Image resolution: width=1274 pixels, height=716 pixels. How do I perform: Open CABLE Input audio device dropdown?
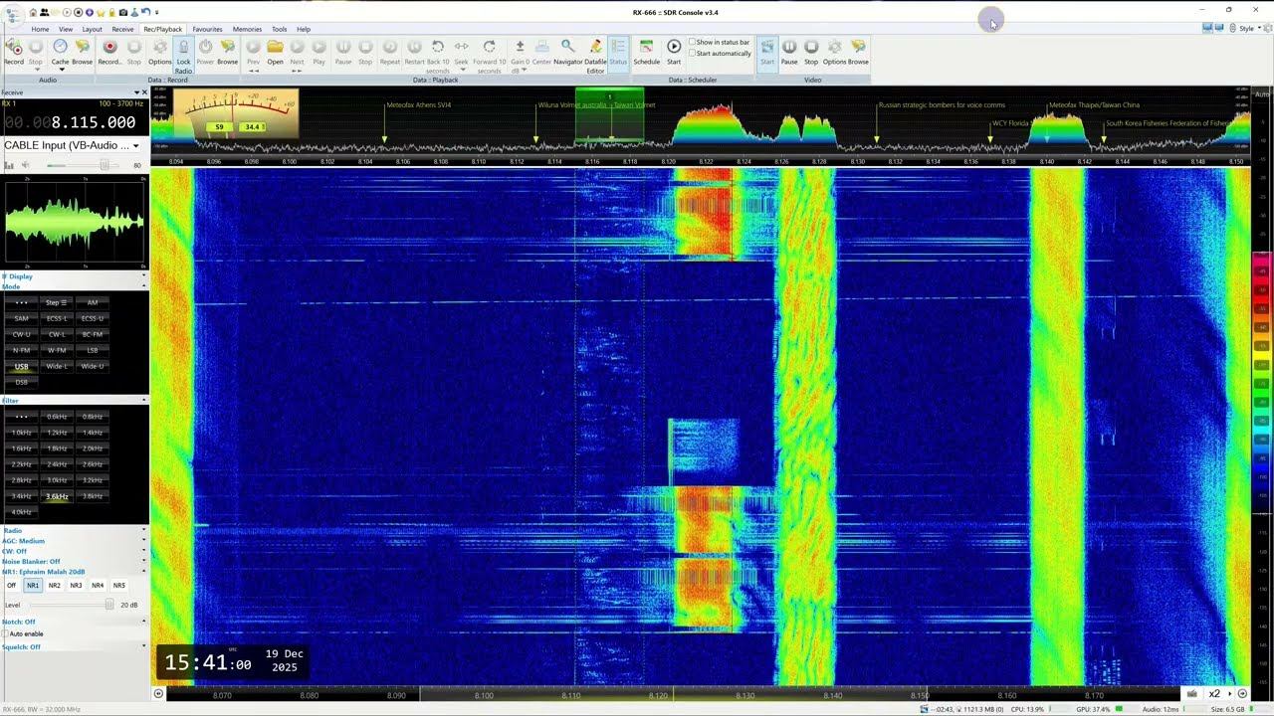click(x=72, y=145)
